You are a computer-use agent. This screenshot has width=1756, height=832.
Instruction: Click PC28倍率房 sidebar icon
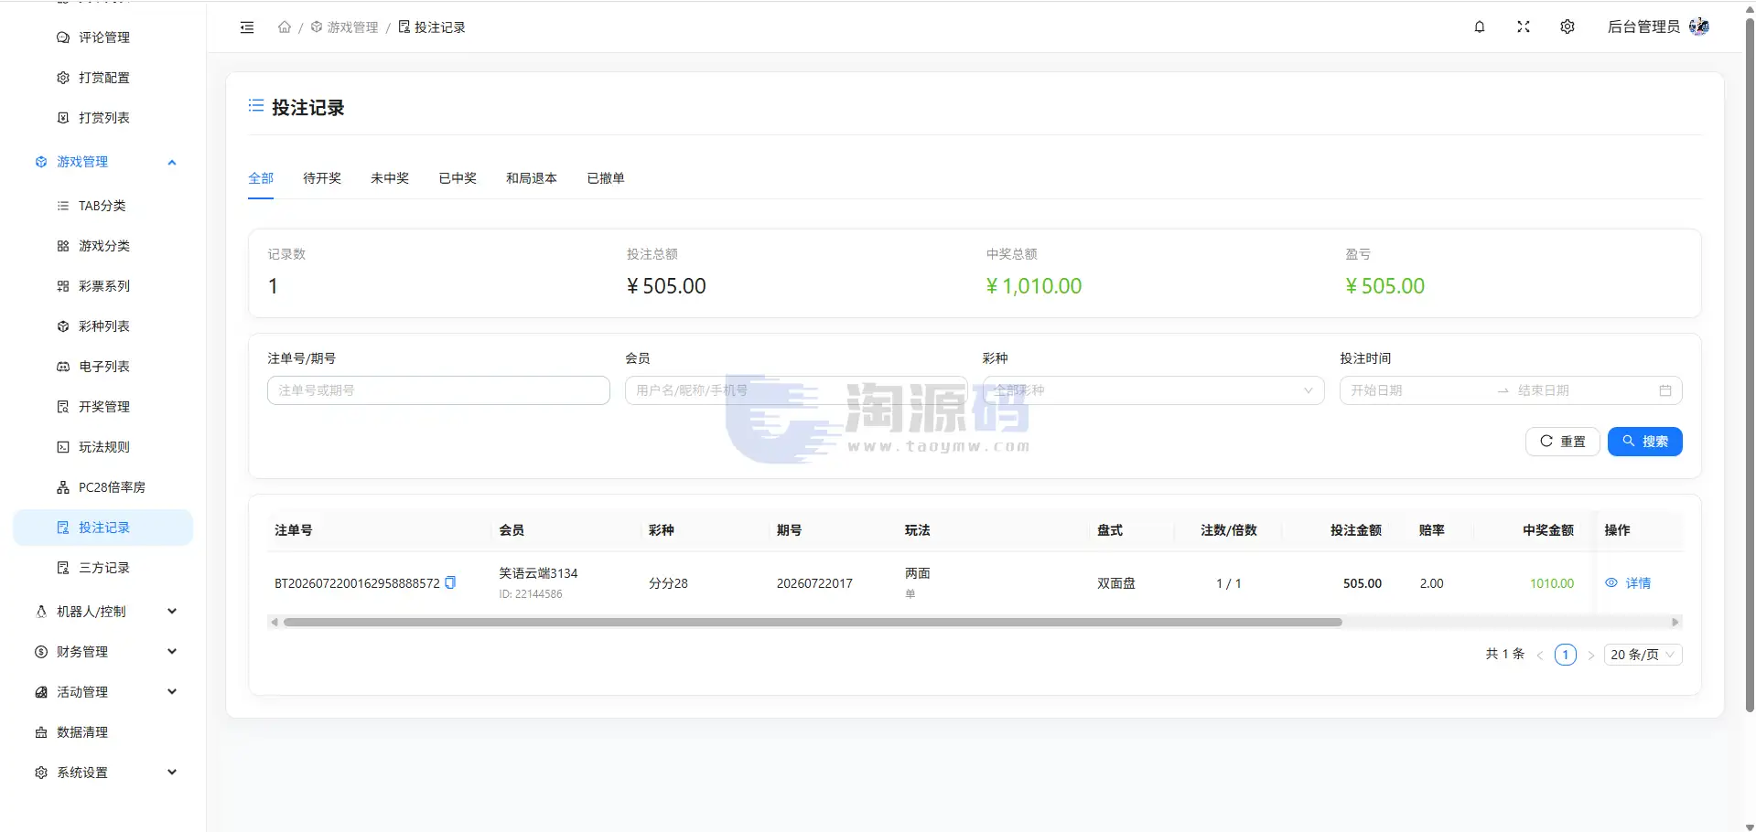(63, 487)
